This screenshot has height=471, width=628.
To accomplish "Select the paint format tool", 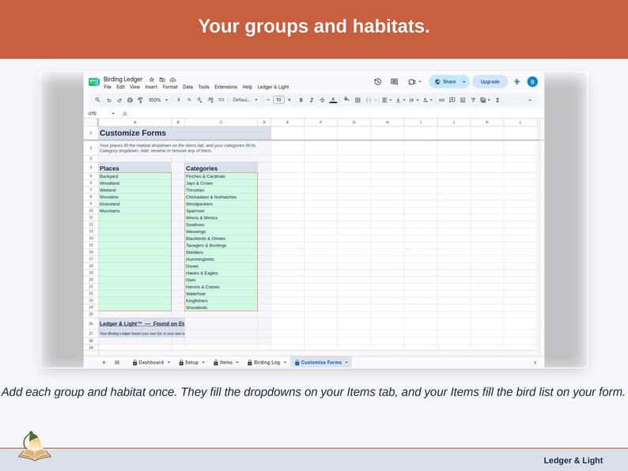I will tap(140, 100).
